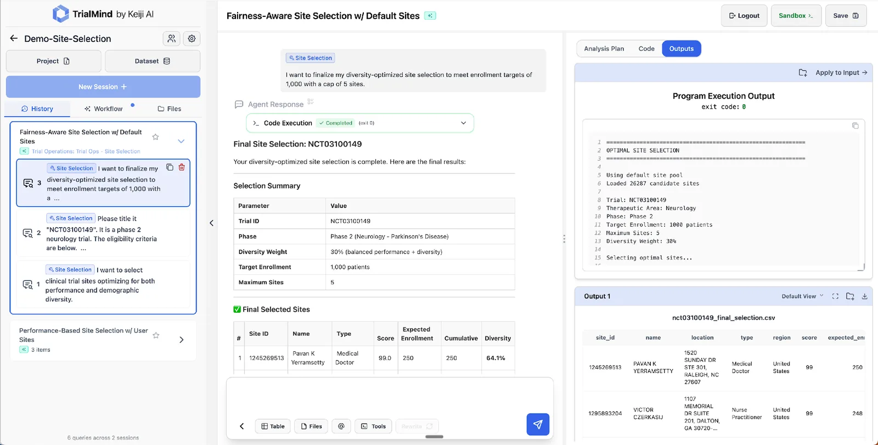The height and width of the screenshot is (445, 878).
Task: Copy query 3 in the history list
Action: 170,167
